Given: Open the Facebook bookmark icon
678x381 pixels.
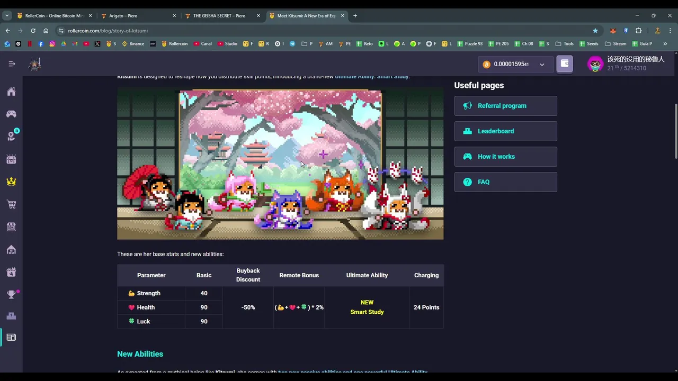Looking at the screenshot, I should coord(41,44).
